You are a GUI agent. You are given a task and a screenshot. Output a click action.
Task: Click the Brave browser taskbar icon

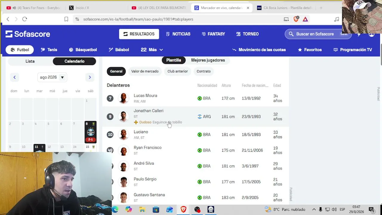click(x=183, y=209)
